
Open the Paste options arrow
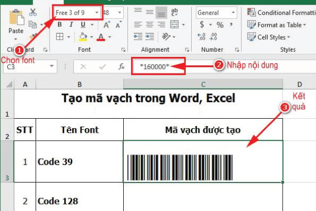click(x=16, y=39)
